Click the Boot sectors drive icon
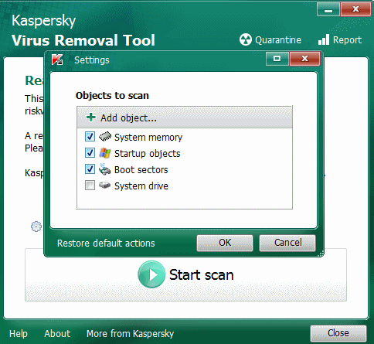374x344 pixels. 104,169
